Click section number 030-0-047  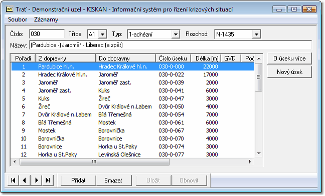pos(171,98)
